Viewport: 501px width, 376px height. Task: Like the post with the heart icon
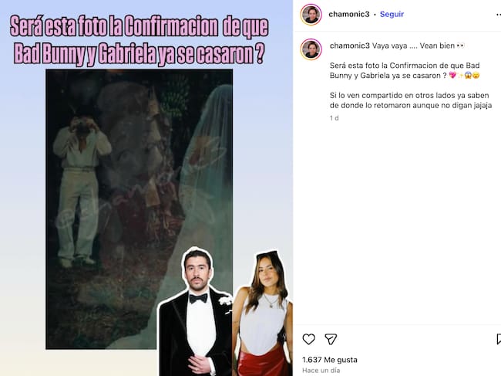[x=308, y=339]
